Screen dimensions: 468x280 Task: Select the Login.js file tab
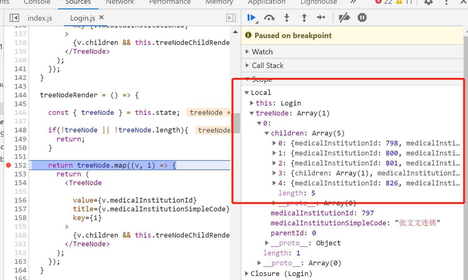(x=82, y=18)
